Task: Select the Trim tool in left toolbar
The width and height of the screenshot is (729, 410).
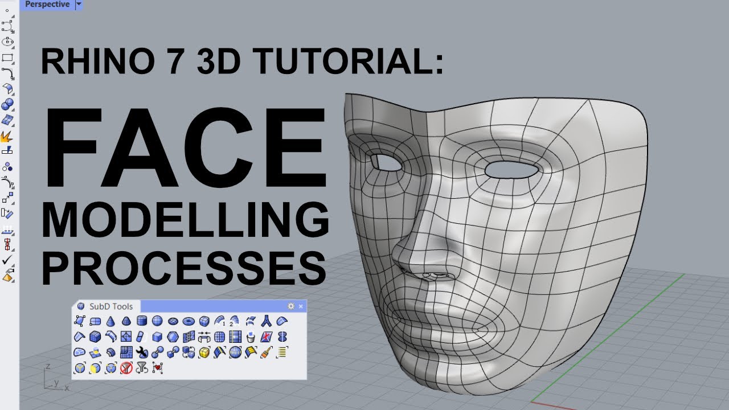Action: [x=7, y=151]
